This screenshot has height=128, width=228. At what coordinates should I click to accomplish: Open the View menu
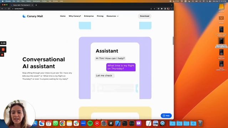point(23,1)
